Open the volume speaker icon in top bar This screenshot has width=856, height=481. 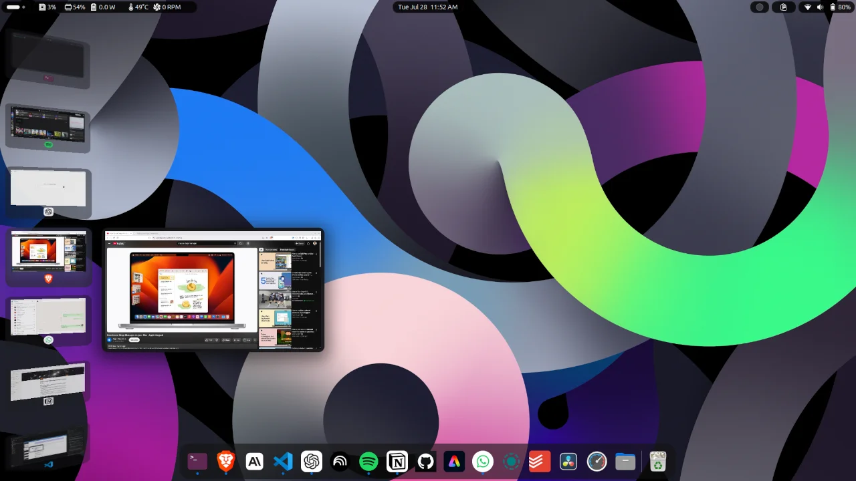tap(820, 7)
